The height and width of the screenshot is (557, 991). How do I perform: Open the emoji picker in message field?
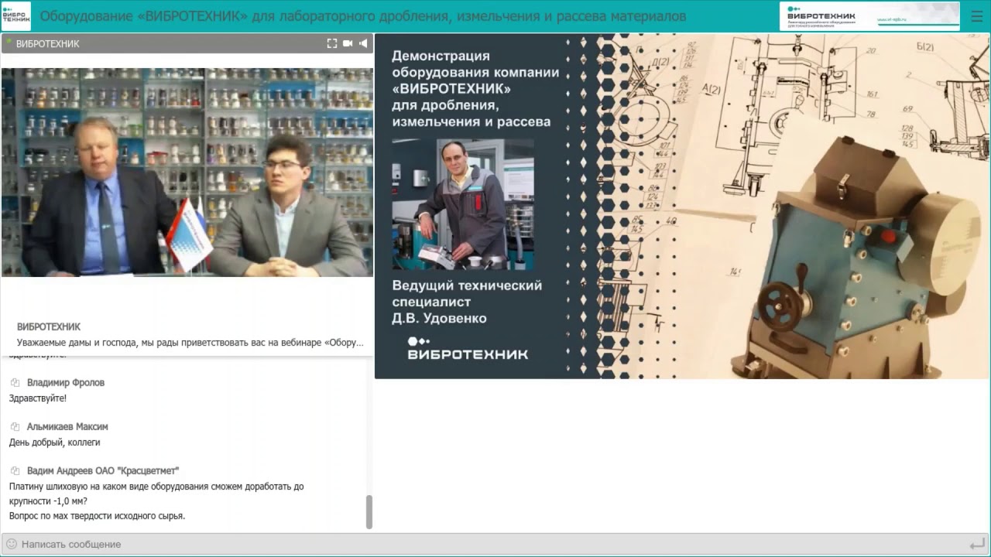(x=12, y=544)
